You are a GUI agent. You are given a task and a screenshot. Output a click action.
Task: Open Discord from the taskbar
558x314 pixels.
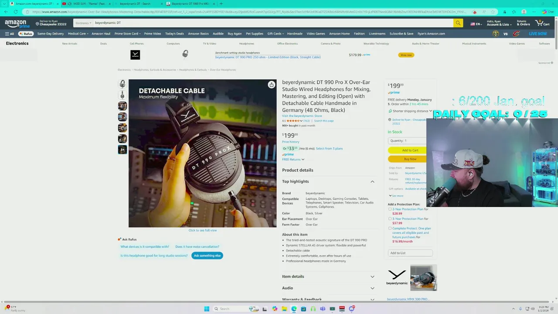(352, 309)
